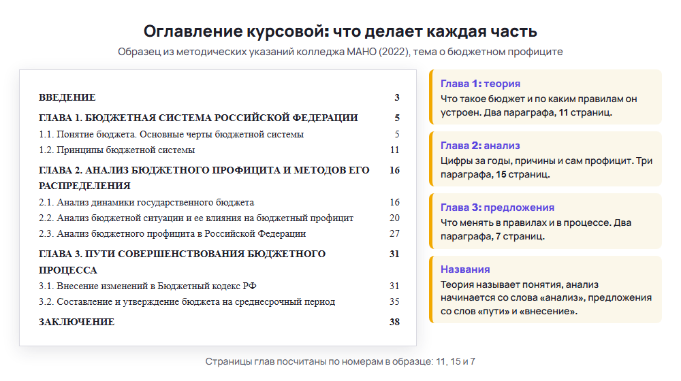Click page number 3 next to ВВЕДЕНИЕ
681x381 pixels.
[x=397, y=97]
